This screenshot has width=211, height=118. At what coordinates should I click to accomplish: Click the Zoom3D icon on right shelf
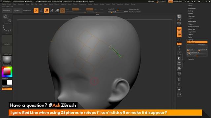point(179,63)
